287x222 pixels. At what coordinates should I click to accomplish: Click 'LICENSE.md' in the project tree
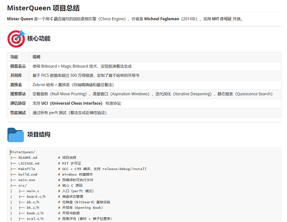coord(29,163)
